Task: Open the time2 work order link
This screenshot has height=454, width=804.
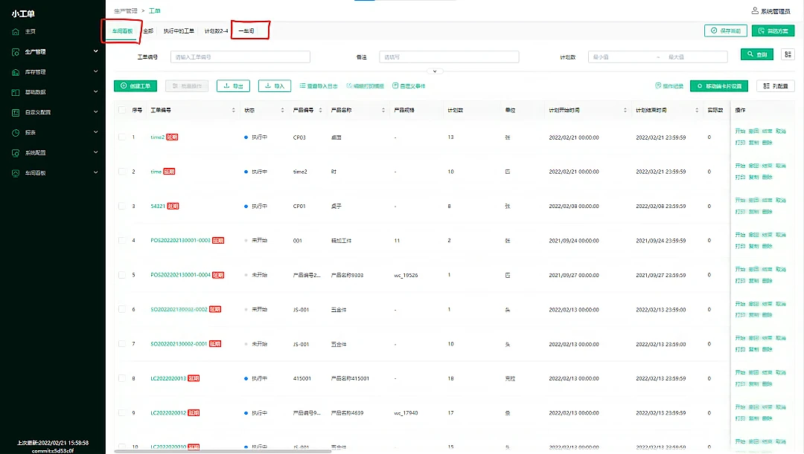Action: [x=157, y=137]
